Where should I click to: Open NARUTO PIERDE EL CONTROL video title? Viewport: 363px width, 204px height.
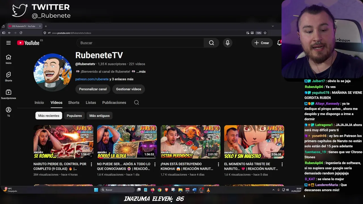(x=60, y=166)
